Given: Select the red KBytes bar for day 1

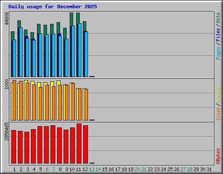Looking at the screenshot, I should point(14,147).
